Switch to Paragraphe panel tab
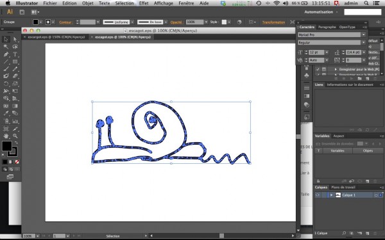 327,27
